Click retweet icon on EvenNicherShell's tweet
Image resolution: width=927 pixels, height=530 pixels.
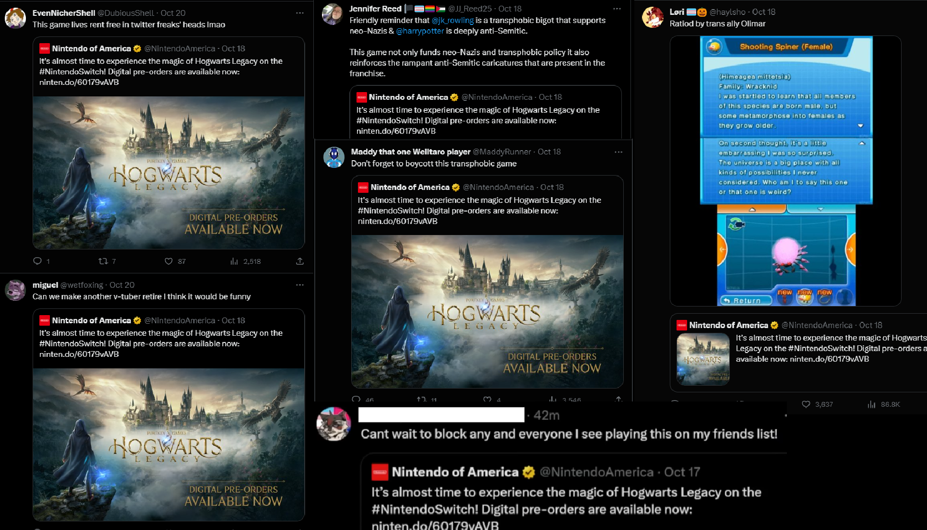pos(103,261)
